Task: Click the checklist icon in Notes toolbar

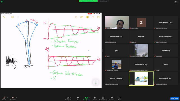Action: pyautogui.click(x=76, y=17)
